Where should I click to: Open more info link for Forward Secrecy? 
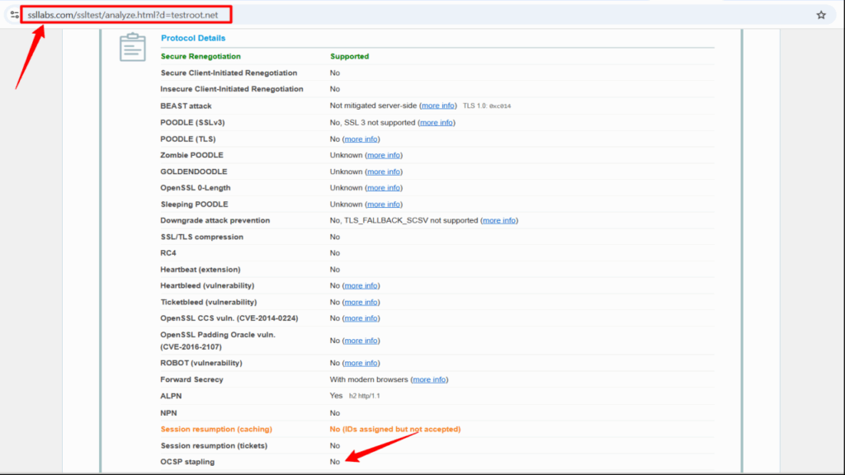click(x=429, y=379)
